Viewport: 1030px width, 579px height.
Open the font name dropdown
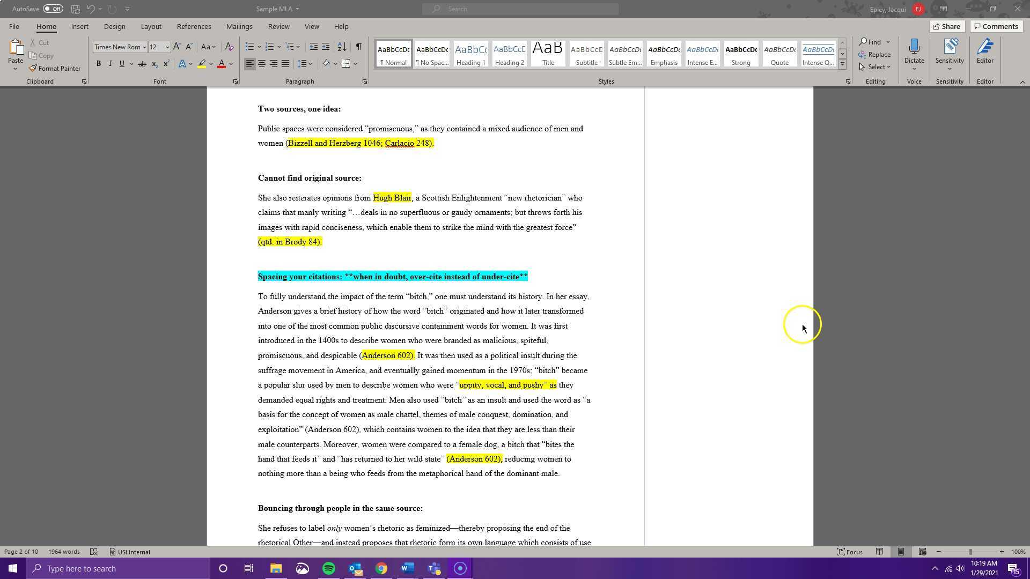144,47
